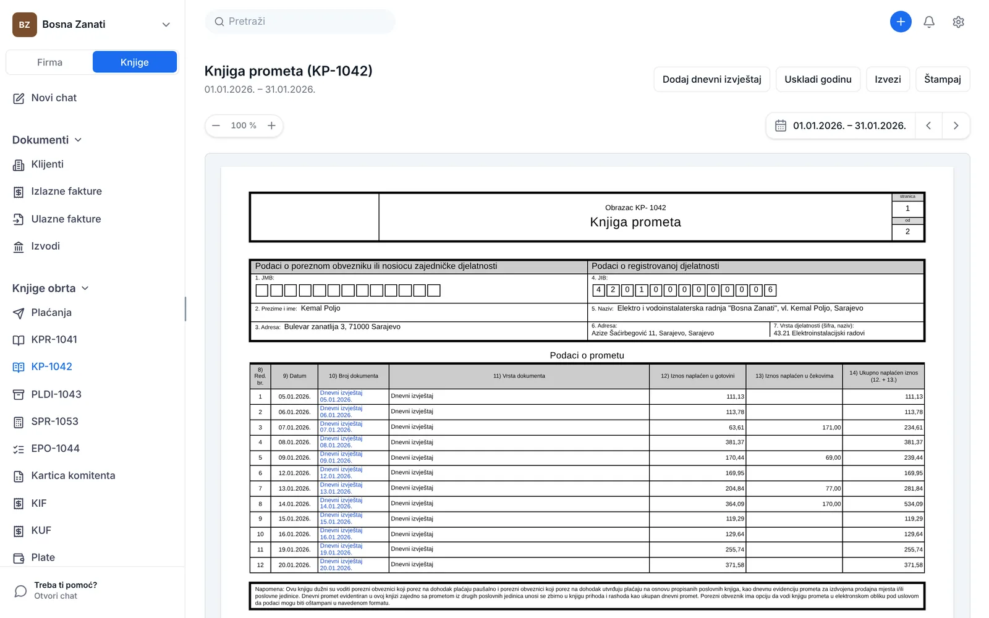Click total amount 534,09 cell
This screenshot has height=618, width=989.
pyautogui.click(x=883, y=504)
